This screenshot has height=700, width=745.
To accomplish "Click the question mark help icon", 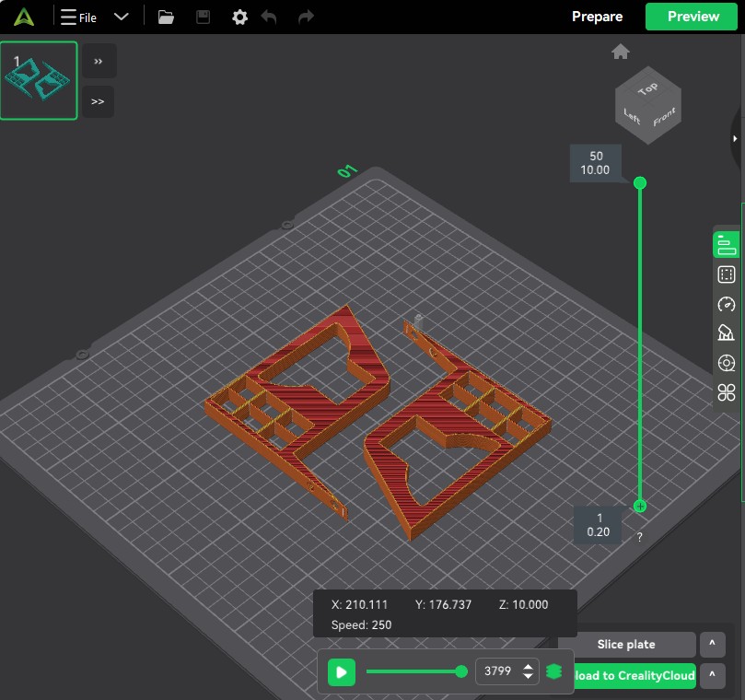I will point(639,537).
